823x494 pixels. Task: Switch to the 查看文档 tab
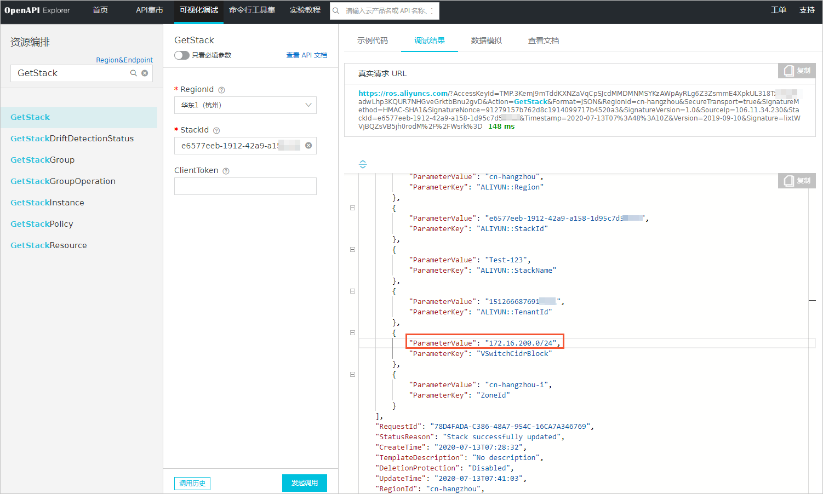[x=544, y=41]
